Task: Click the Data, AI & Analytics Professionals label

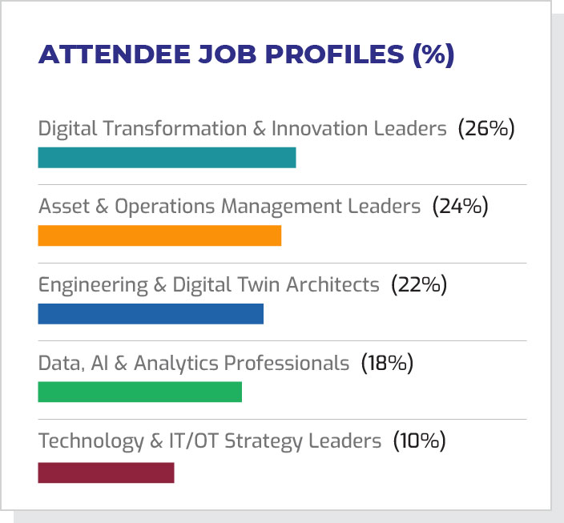Action: tap(194, 363)
